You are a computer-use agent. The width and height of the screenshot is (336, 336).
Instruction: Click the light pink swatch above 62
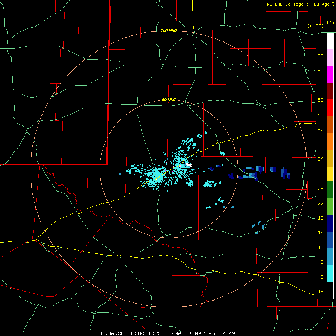tap(330, 57)
